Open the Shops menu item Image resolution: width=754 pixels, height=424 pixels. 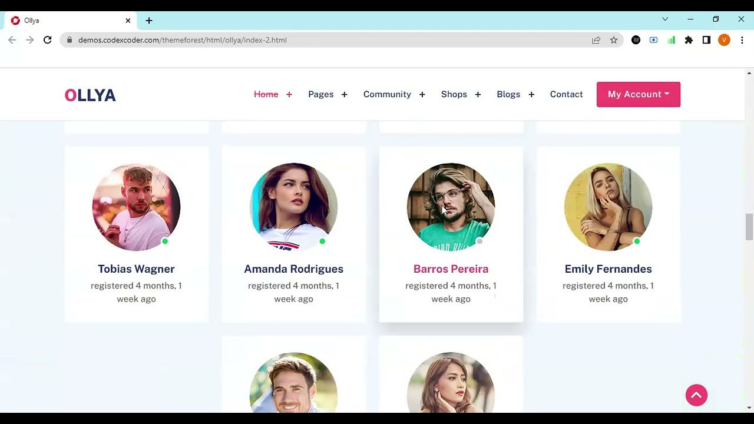[454, 94]
